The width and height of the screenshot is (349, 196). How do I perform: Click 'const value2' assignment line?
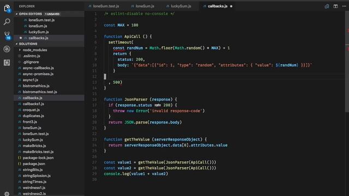160,168
